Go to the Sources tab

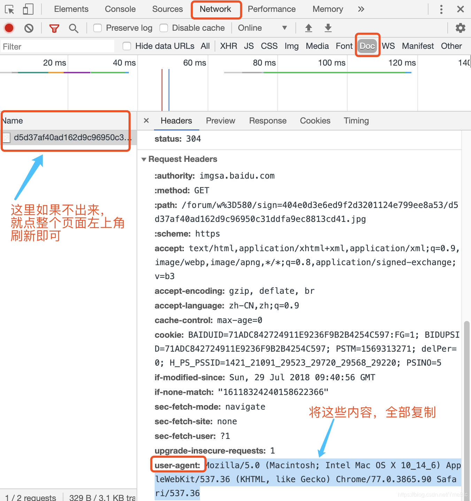(x=168, y=9)
